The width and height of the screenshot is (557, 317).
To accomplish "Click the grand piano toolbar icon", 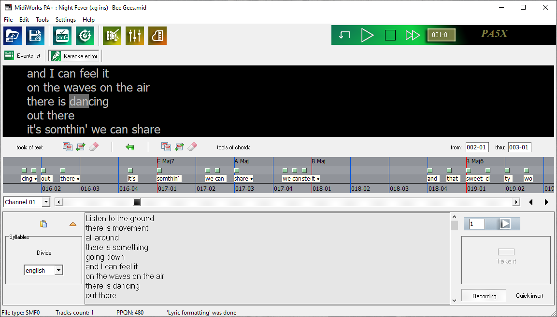I will coord(157,36).
